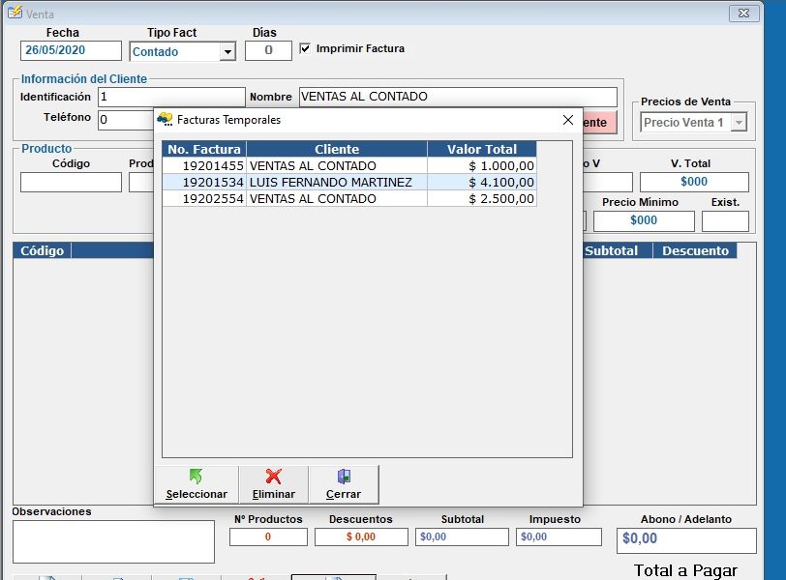
Task: Click the Fecha date field
Action: 71,51
